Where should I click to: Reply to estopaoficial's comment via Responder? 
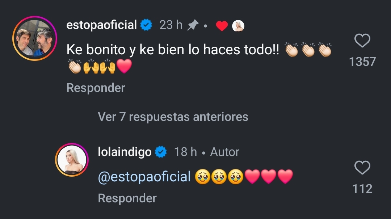[x=96, y=88]
